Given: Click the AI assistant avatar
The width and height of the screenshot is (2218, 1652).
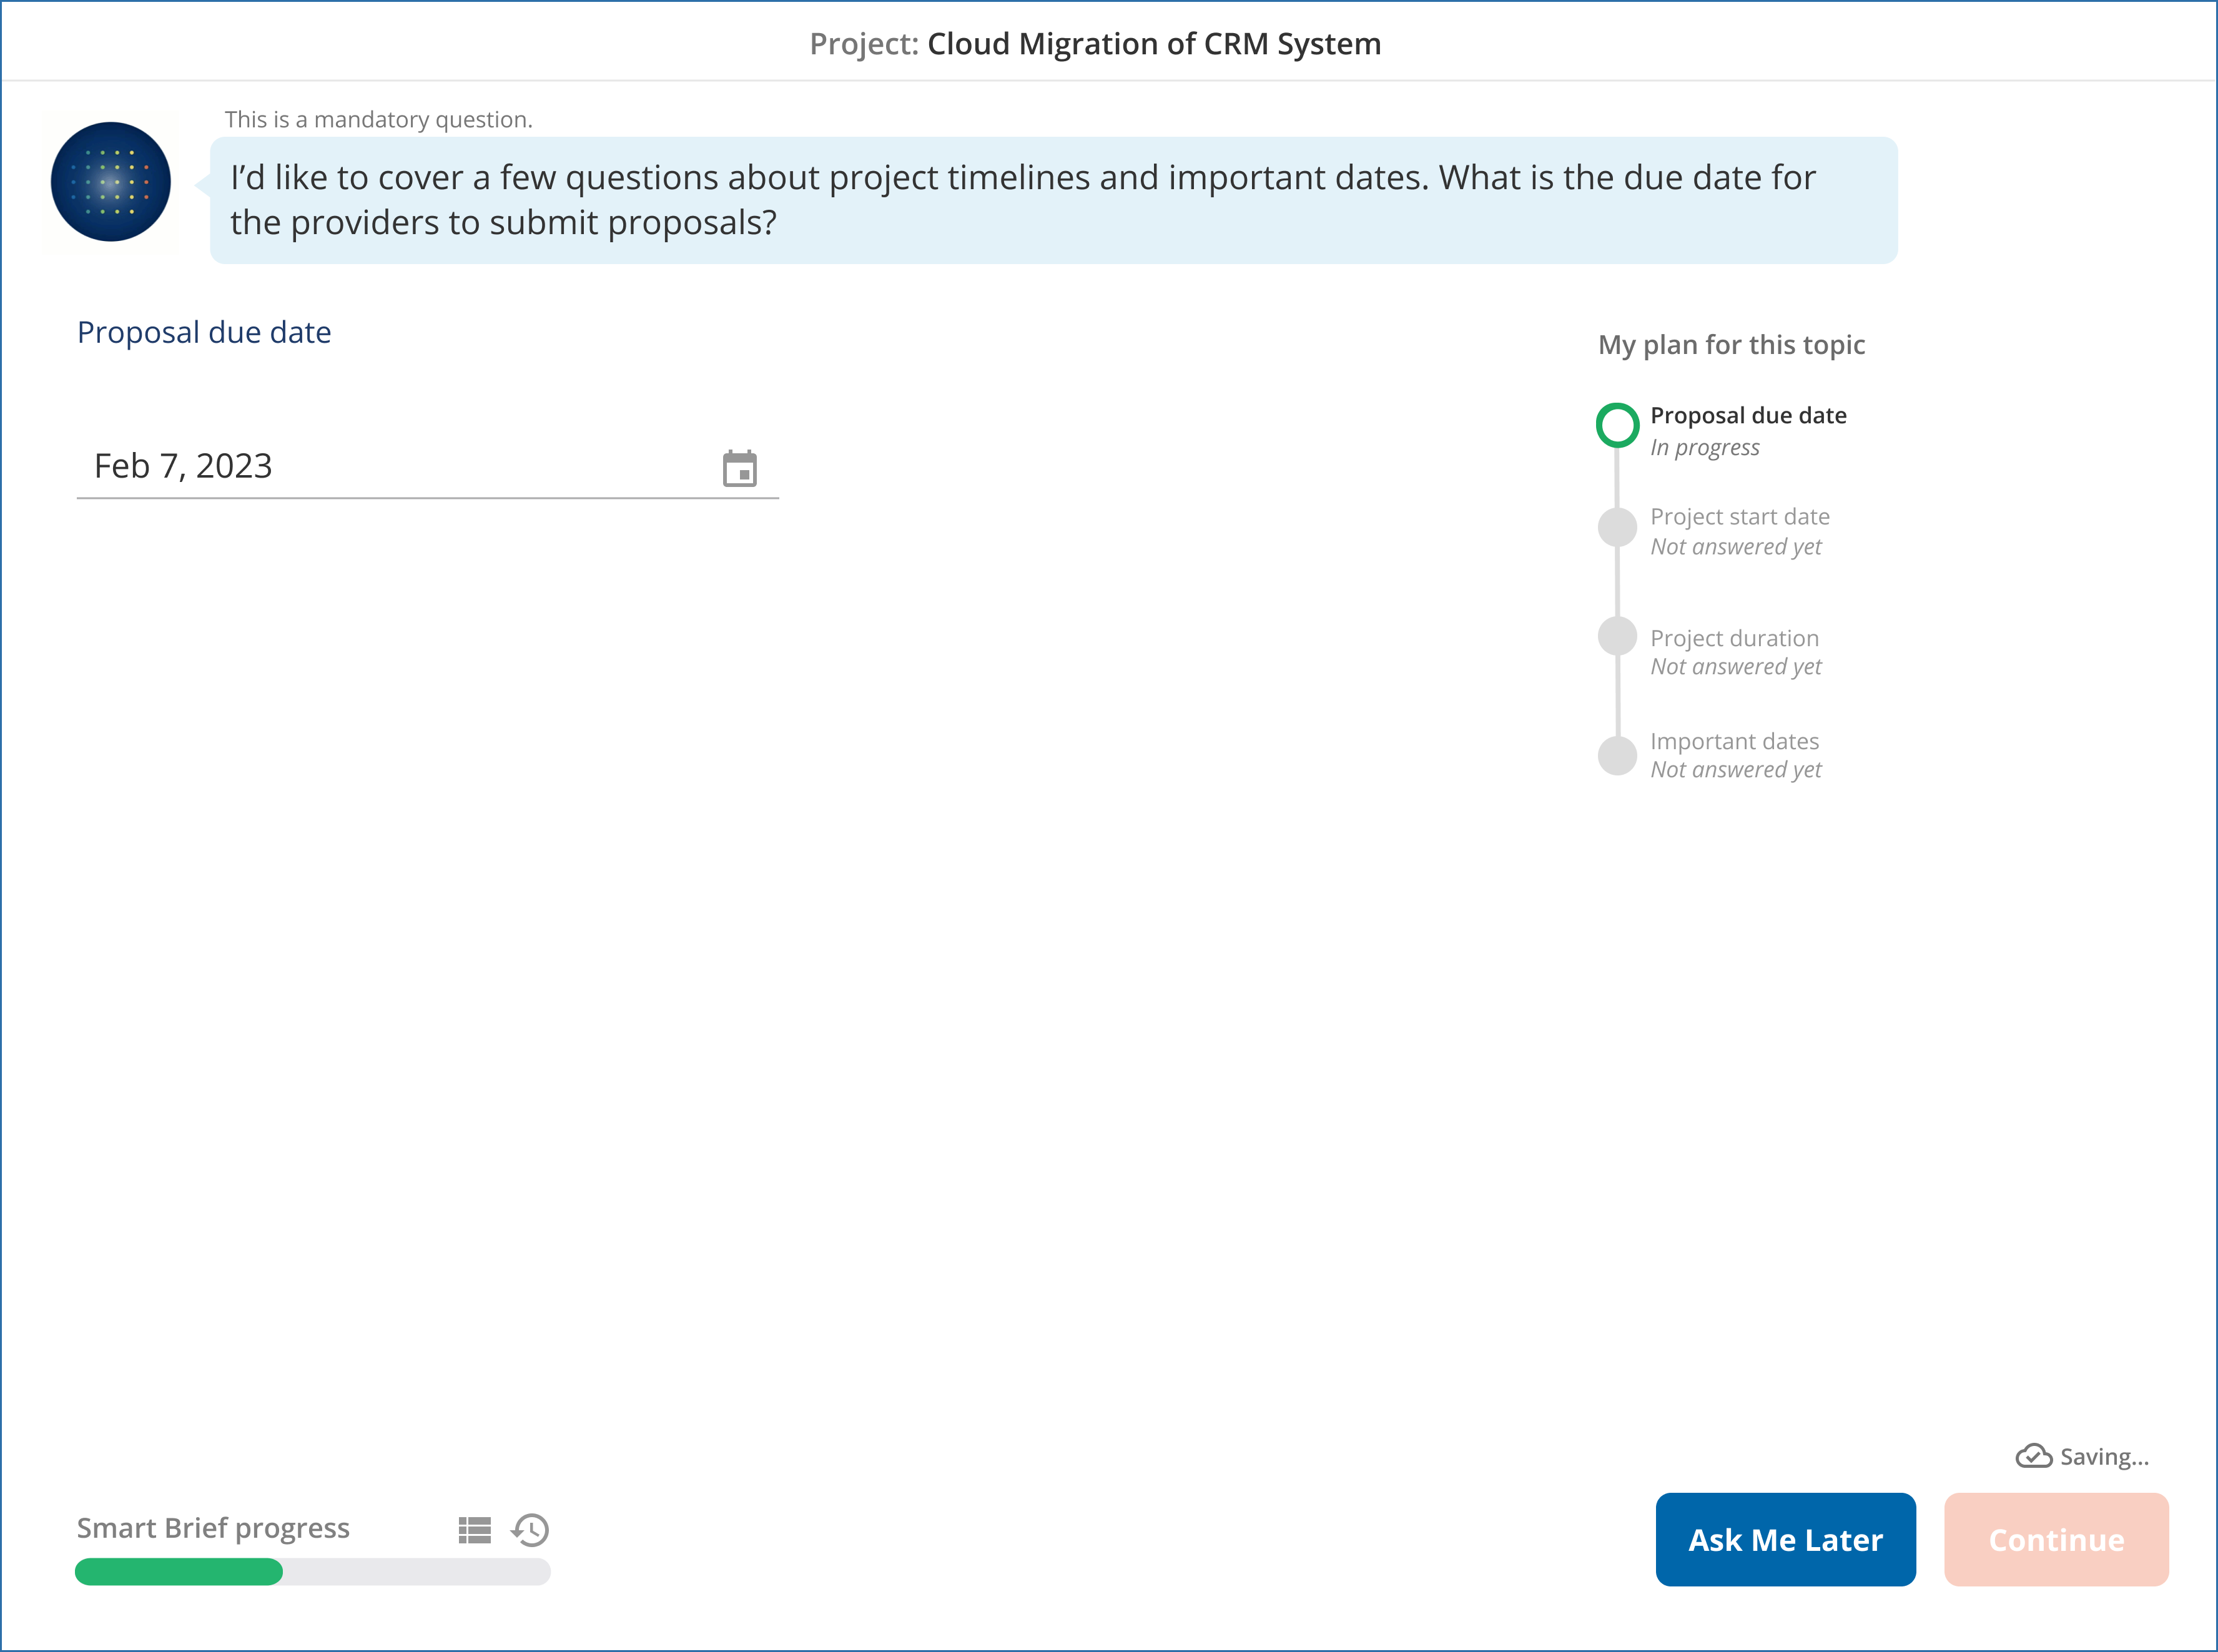Looking at the screenshot, I should click(110, 182).
